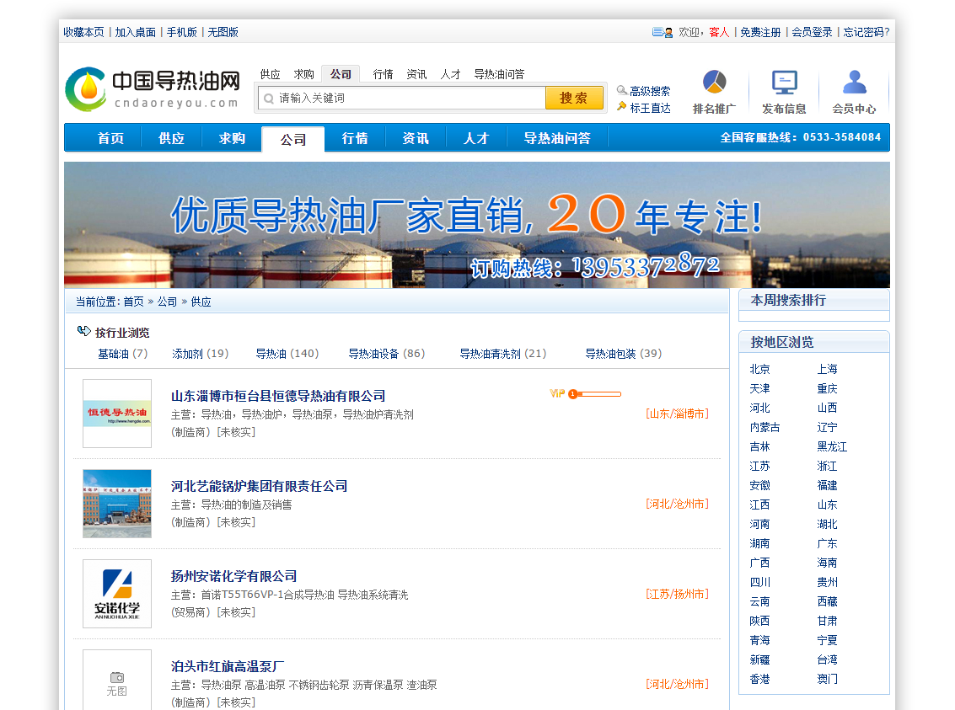Click the 忘记密码? link
This screenshot has width=955, height=710.
click(x=866, y=32)
